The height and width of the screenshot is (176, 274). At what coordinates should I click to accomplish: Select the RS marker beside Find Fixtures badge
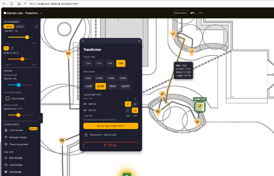click(x=62, y=141)
